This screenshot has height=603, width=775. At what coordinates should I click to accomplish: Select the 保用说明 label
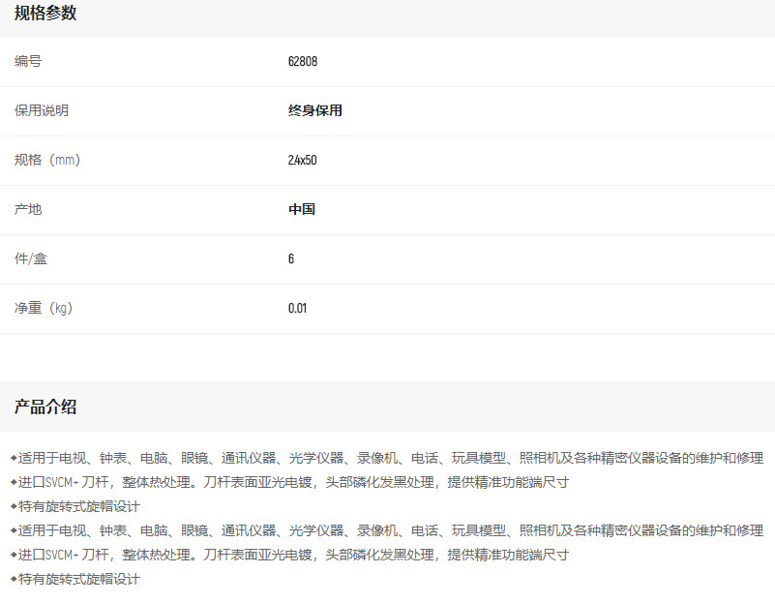(42, 110)
